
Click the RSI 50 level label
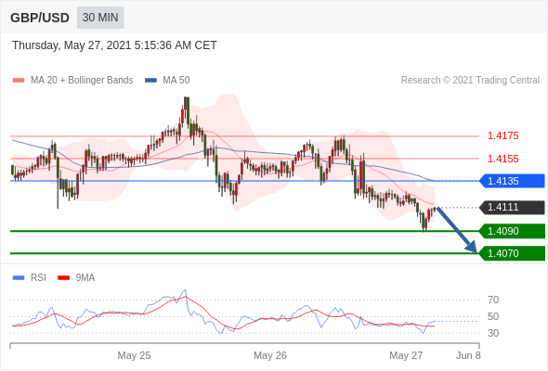click(x=493, y=316)
